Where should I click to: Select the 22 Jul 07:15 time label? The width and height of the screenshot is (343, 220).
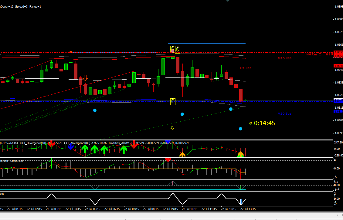(131, 209)
